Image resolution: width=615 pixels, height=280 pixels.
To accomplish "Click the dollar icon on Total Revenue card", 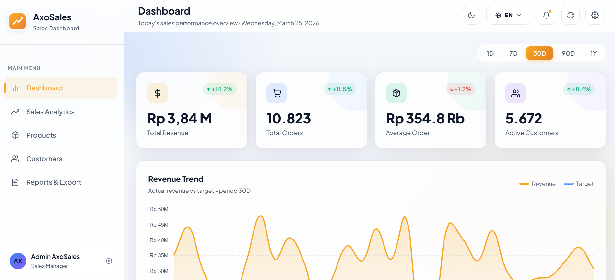I will click(157, 93).
